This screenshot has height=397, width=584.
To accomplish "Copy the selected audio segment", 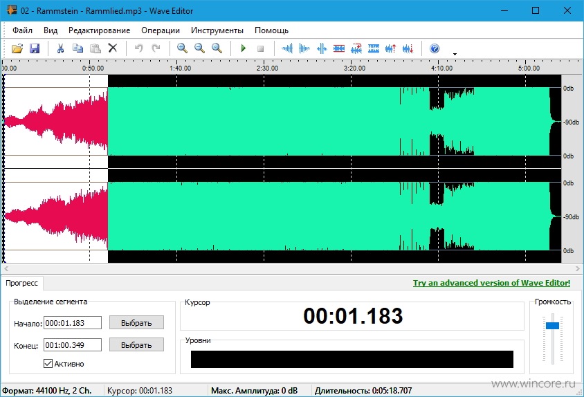I will pyautogui.click(x=77, y=48).
